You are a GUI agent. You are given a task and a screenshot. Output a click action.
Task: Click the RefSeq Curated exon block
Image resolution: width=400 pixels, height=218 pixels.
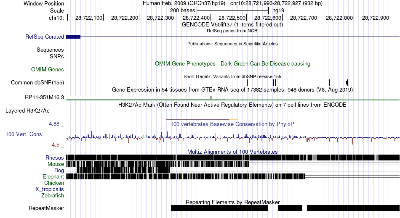[x=73, y=37]
